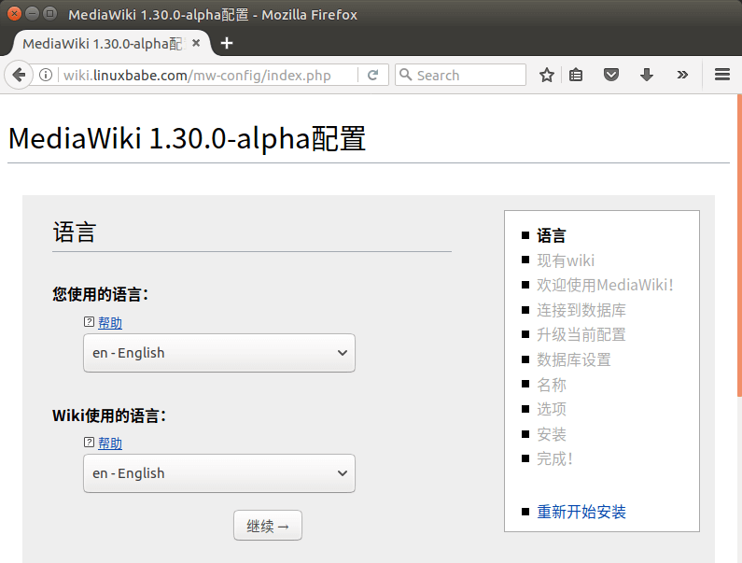
Task: Click the URL address bar
Action: point(210,75)
